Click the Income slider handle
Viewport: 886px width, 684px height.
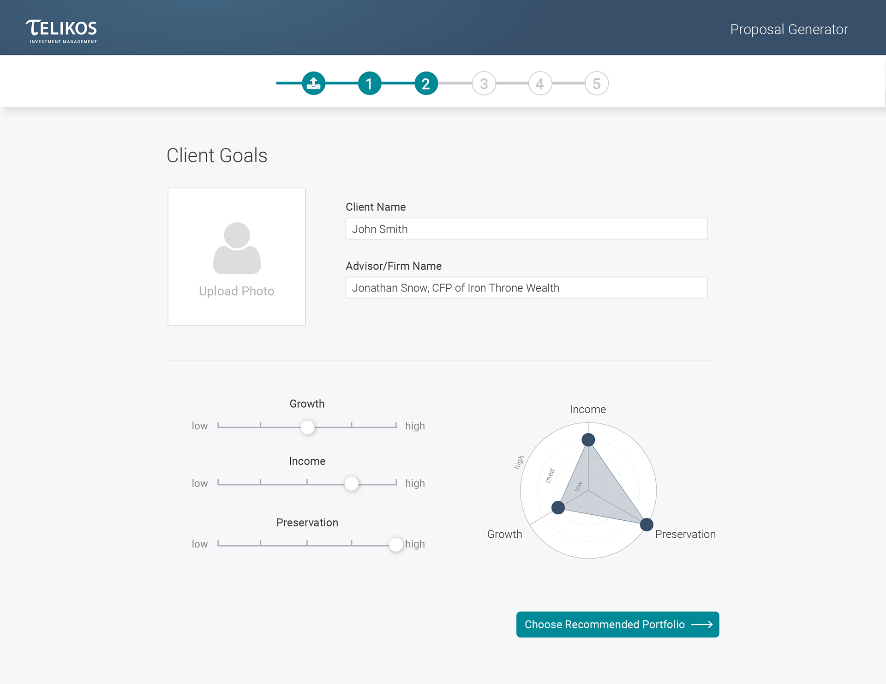point(351,483)
